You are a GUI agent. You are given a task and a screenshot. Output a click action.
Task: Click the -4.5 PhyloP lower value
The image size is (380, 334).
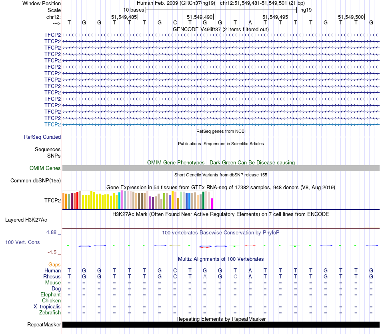point(52,252)
